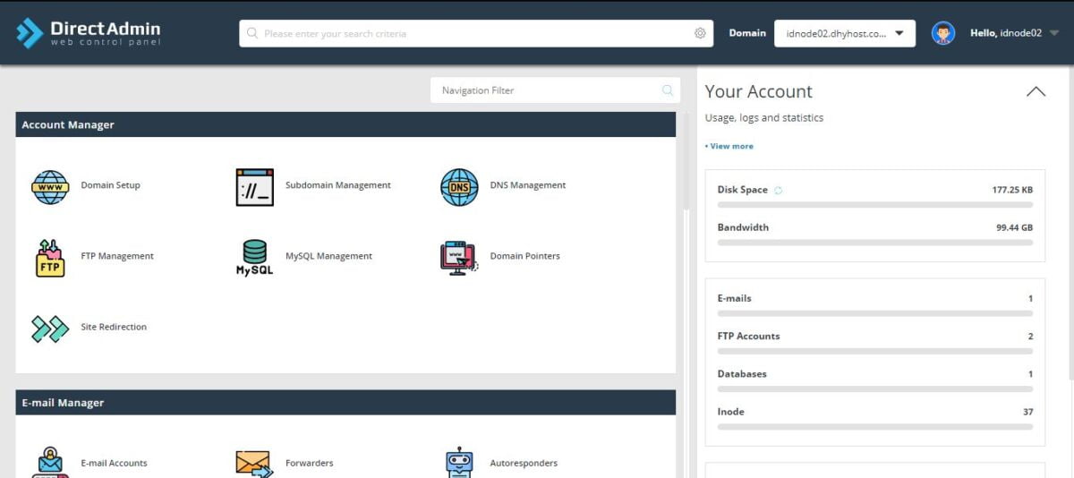
Task: Click the Site Redirection label
Action: 114,327
